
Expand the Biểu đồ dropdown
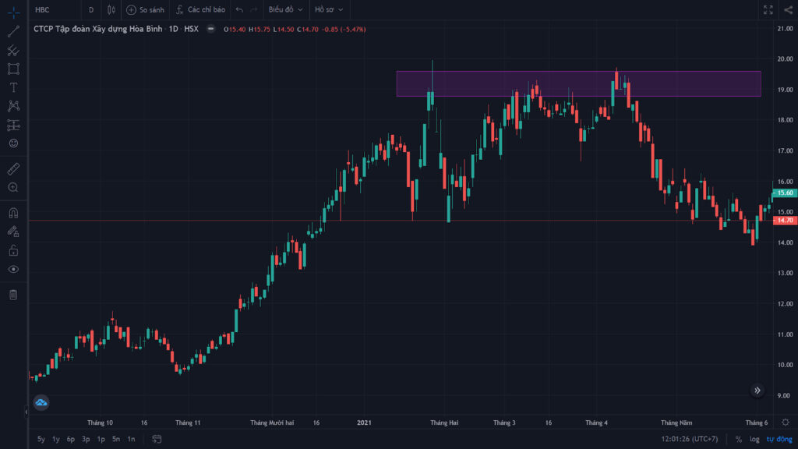285,9
